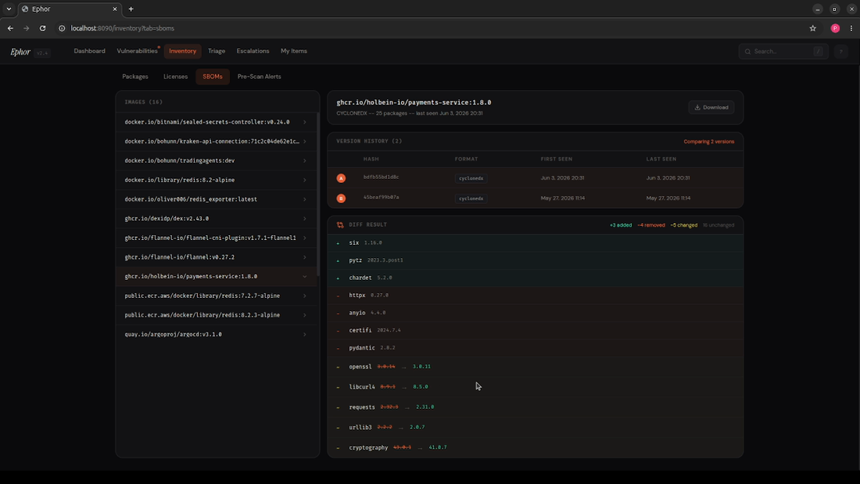Expand redis_exporter:latest chevron

click(x=305, y=199)
